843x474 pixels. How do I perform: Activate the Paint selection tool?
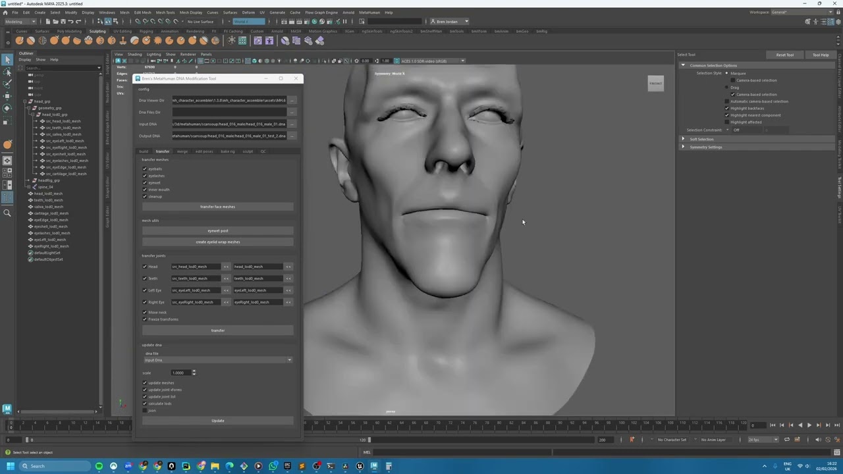click(x=7, y=84)
